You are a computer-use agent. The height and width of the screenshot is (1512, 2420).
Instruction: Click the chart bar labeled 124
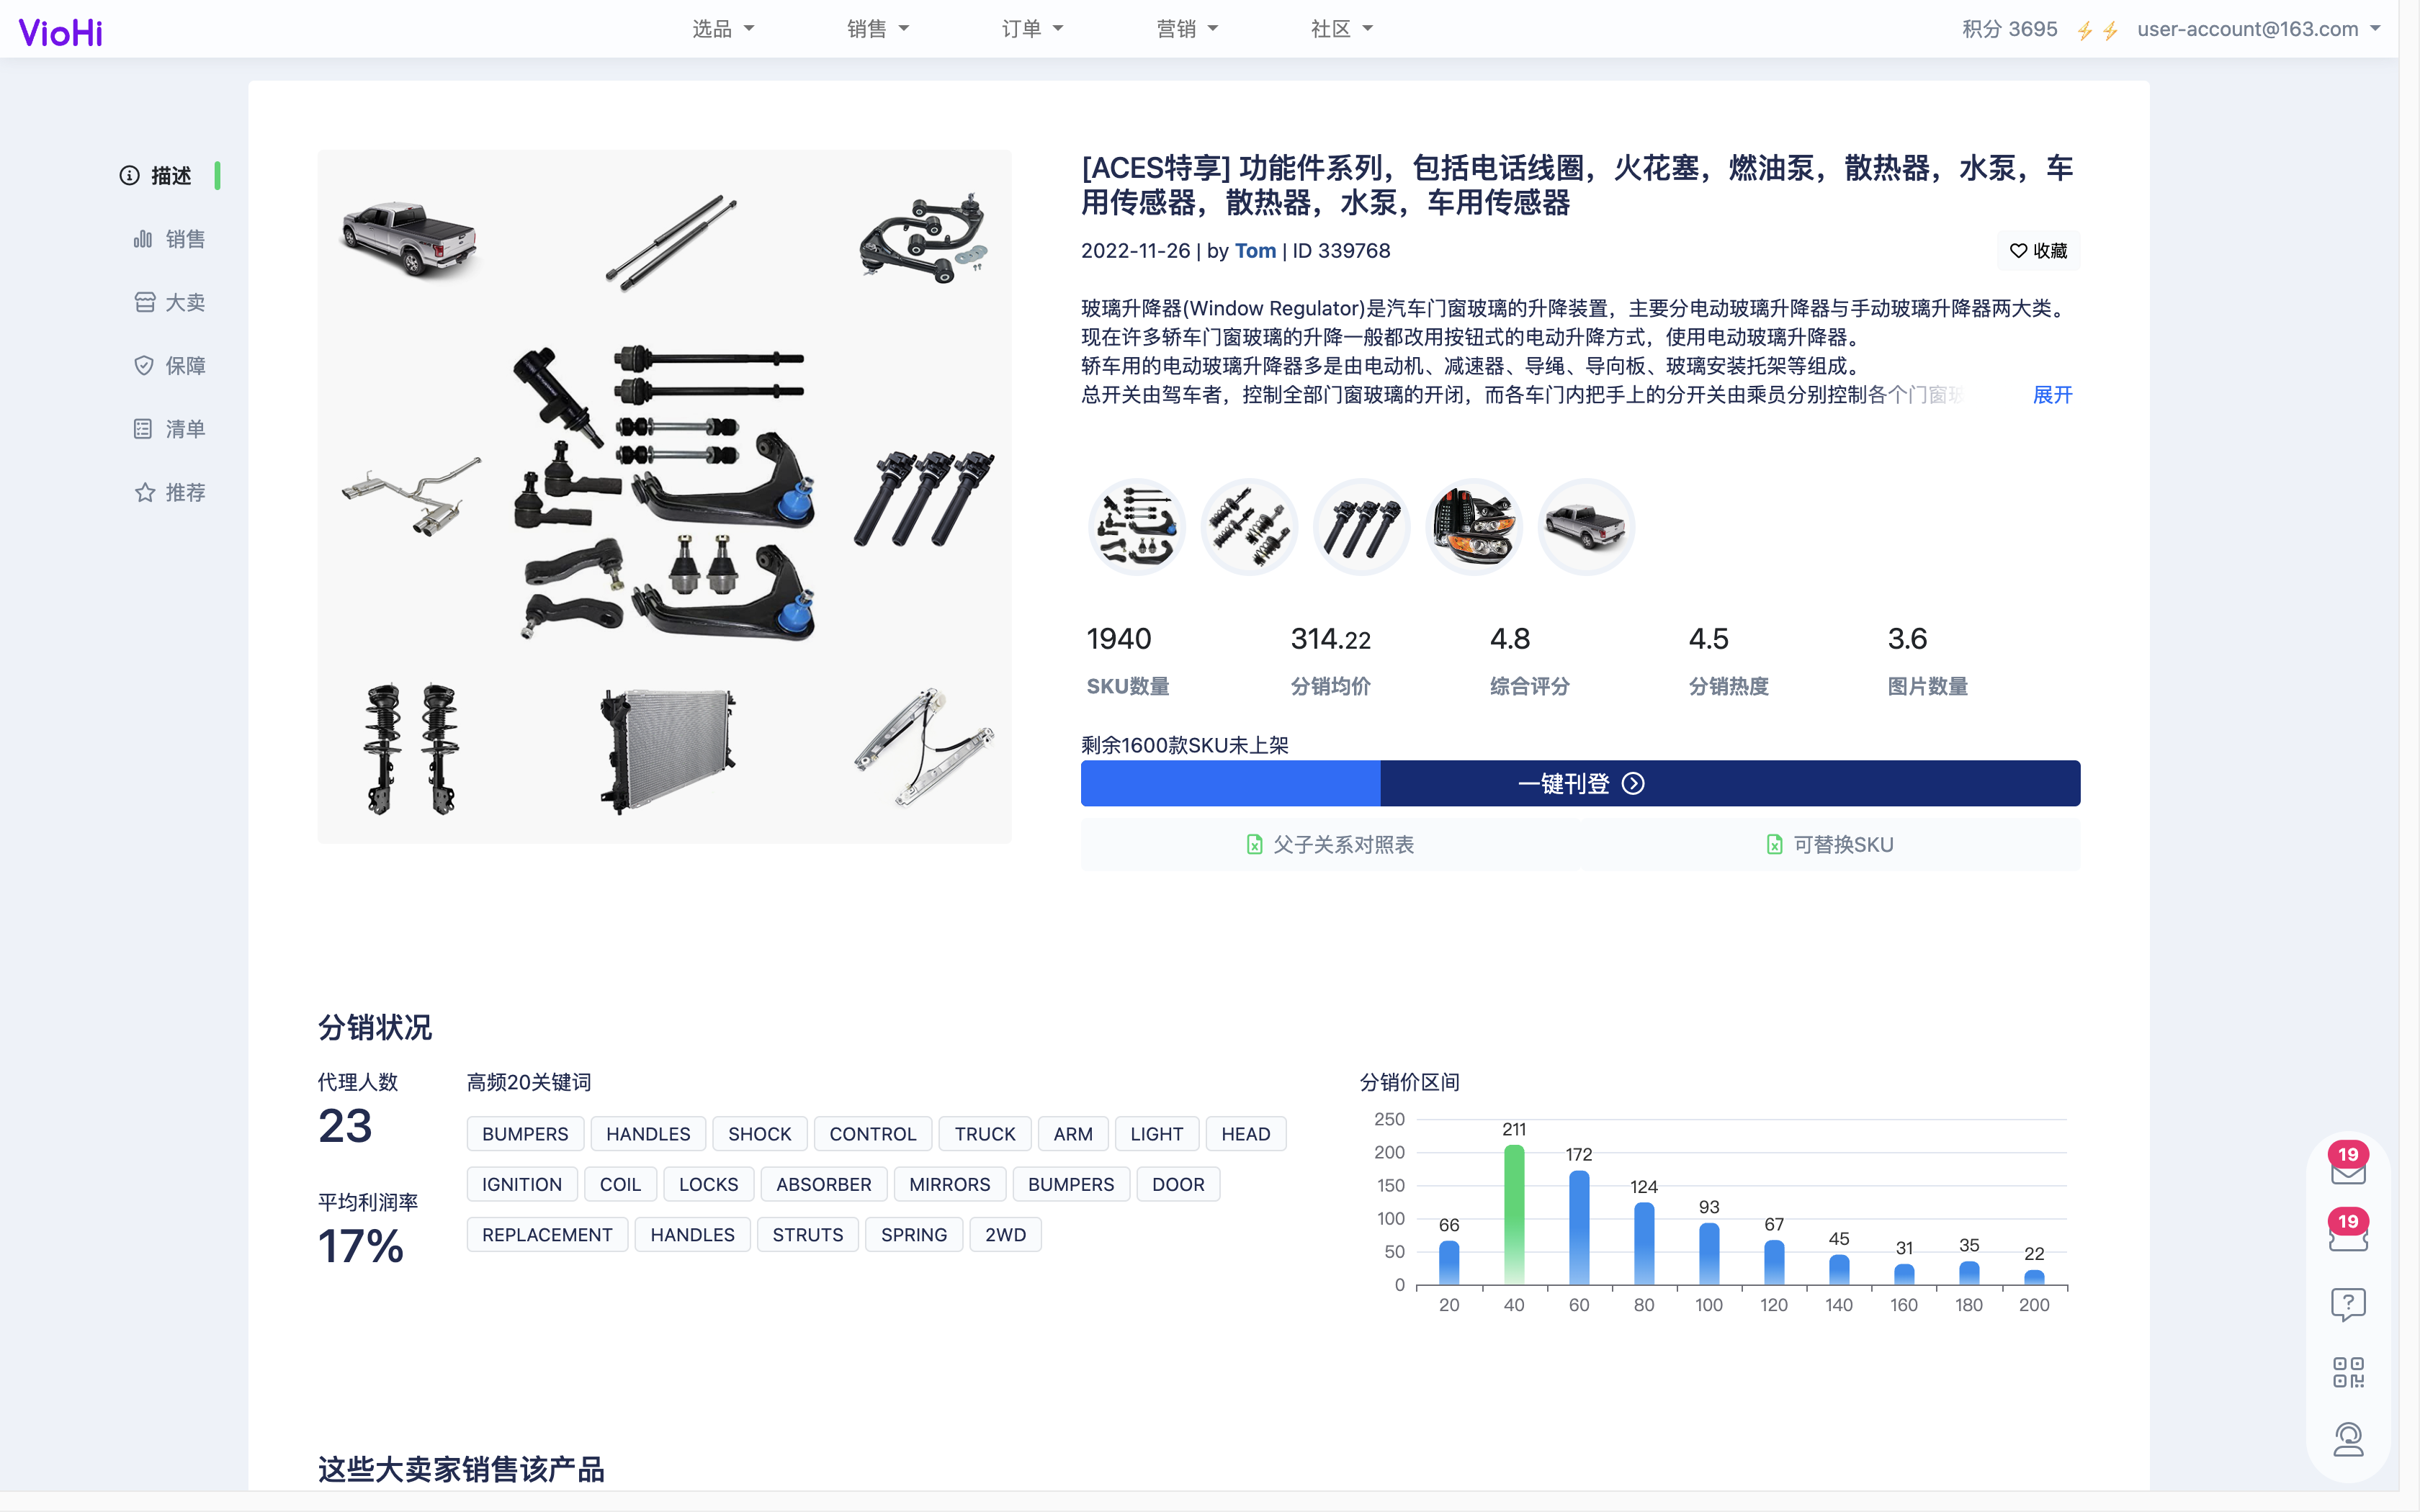click(1644, 1244)
